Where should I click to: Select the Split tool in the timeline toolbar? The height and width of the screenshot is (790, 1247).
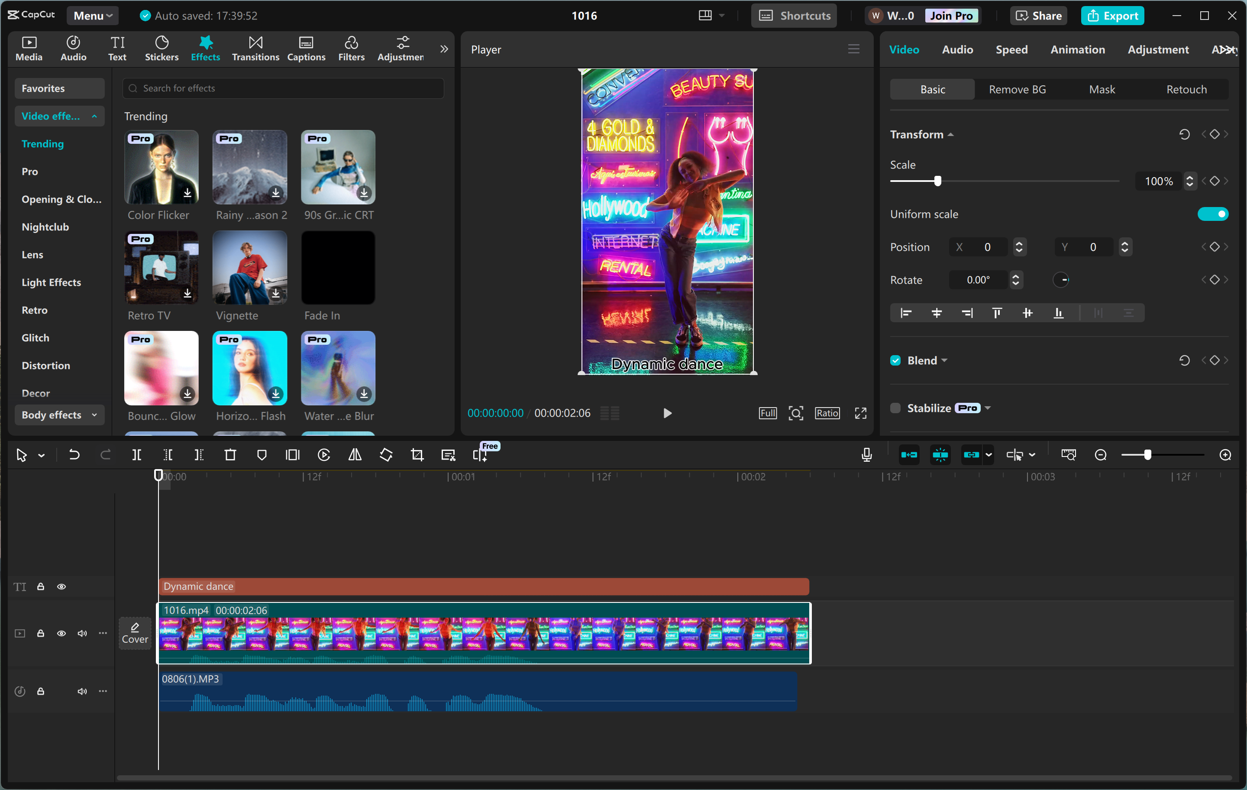pos(137,454)
